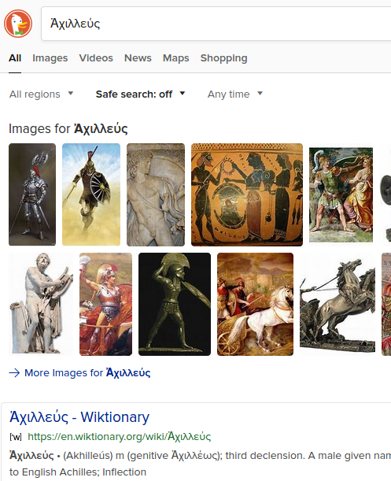
Task: Switch to the Videos tab
Action: coord(96,58)
